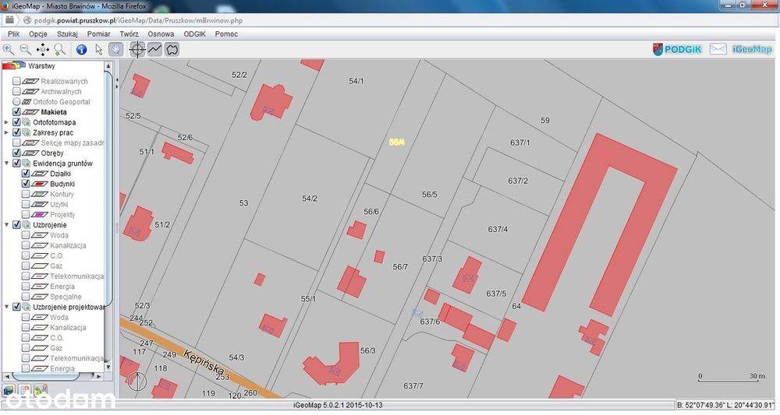Toggle the Działki layer checkbox
Viewport: 780px width, 415px height.
pos(26,174)
